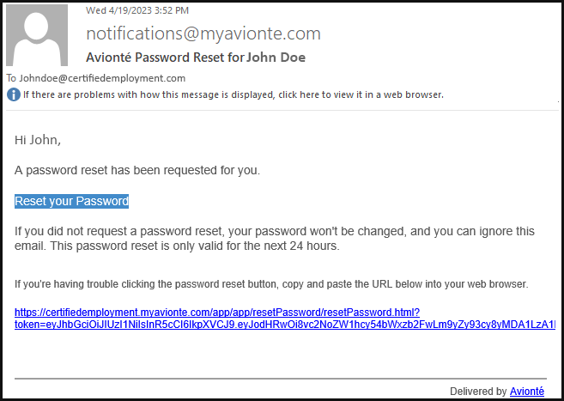564x401 pixels.
Task: Click the 'valid for the next 24 hours' sentence
Action: (x=195, y=246)
